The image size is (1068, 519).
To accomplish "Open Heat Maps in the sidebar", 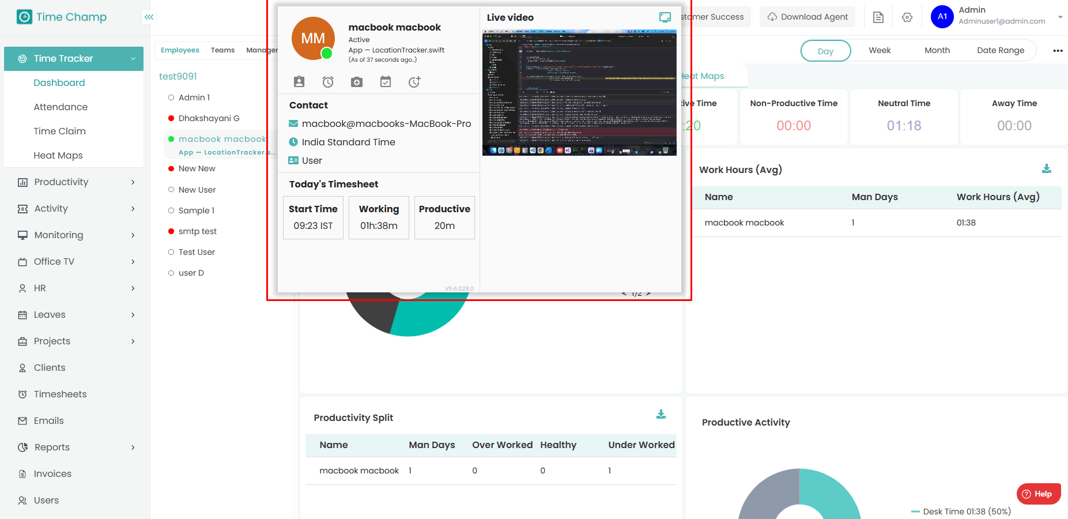I will pos(58,156).
